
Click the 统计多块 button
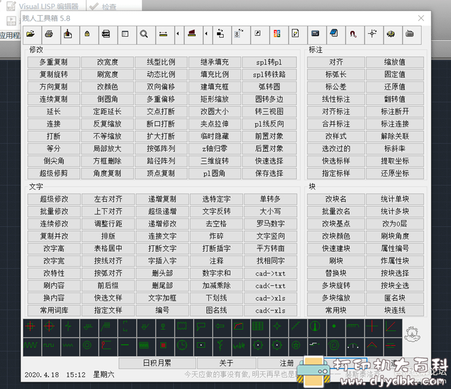tap(395, 211)
